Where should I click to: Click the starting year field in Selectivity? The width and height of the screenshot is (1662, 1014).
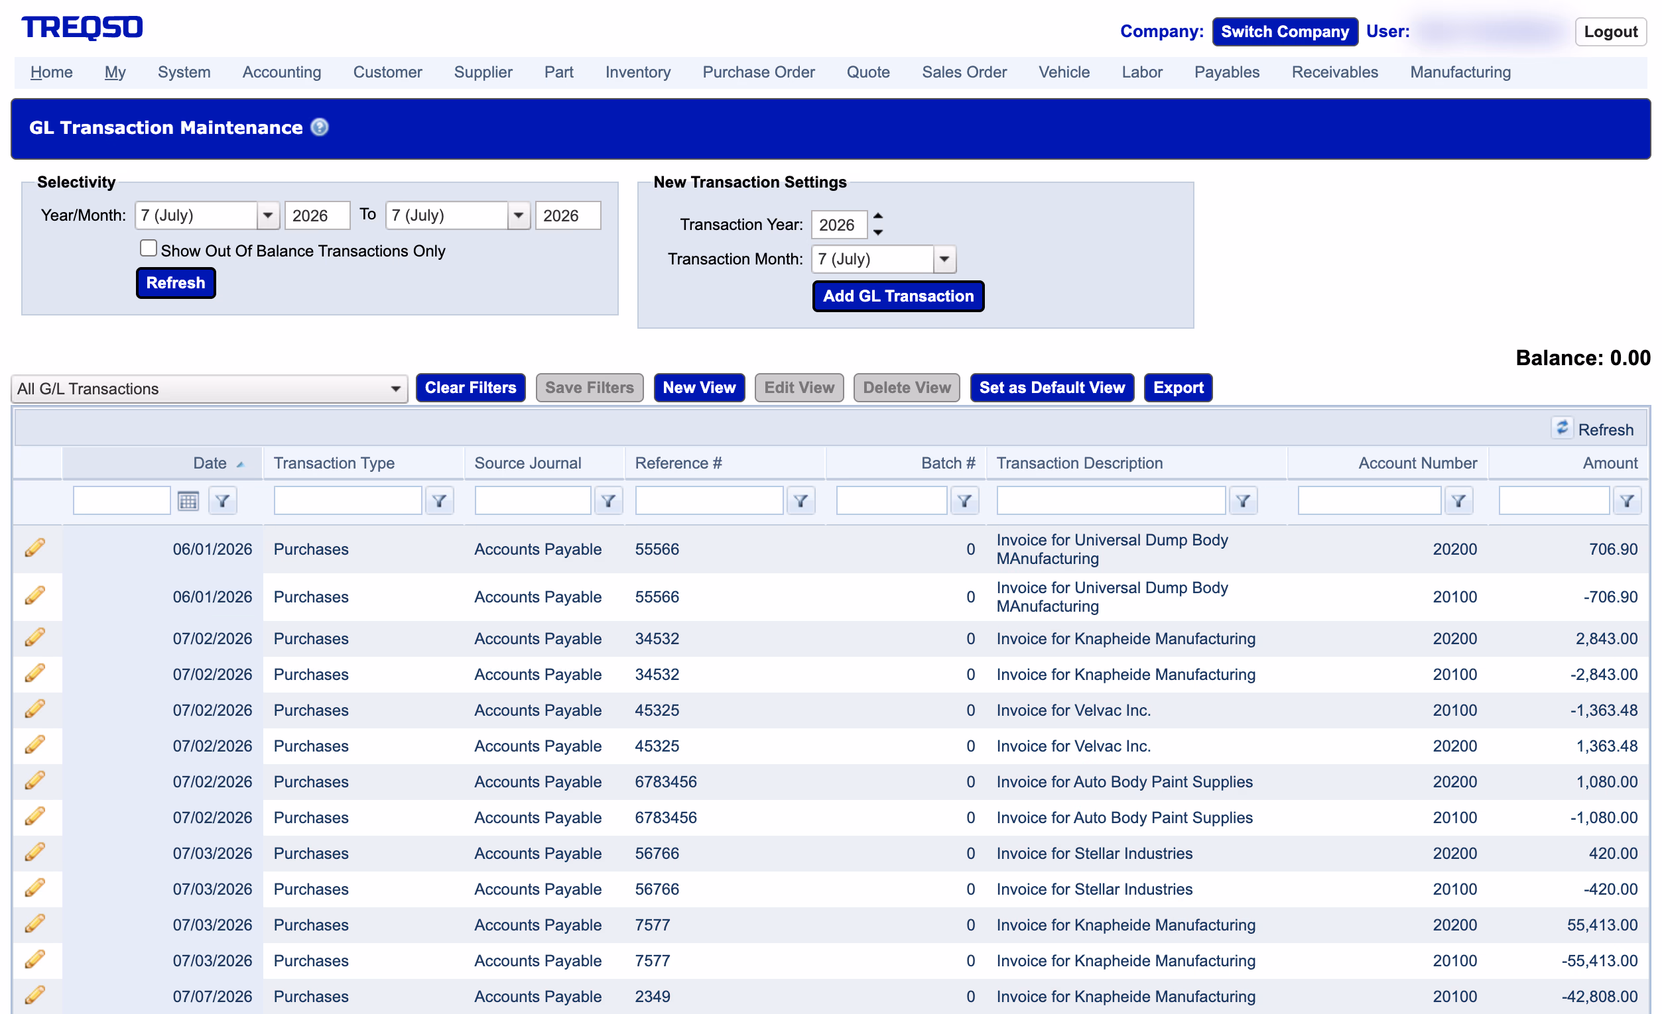pyautogui.click(x=318, y=216)
